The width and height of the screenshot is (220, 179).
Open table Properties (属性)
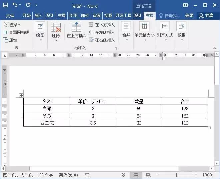[10, 40]
